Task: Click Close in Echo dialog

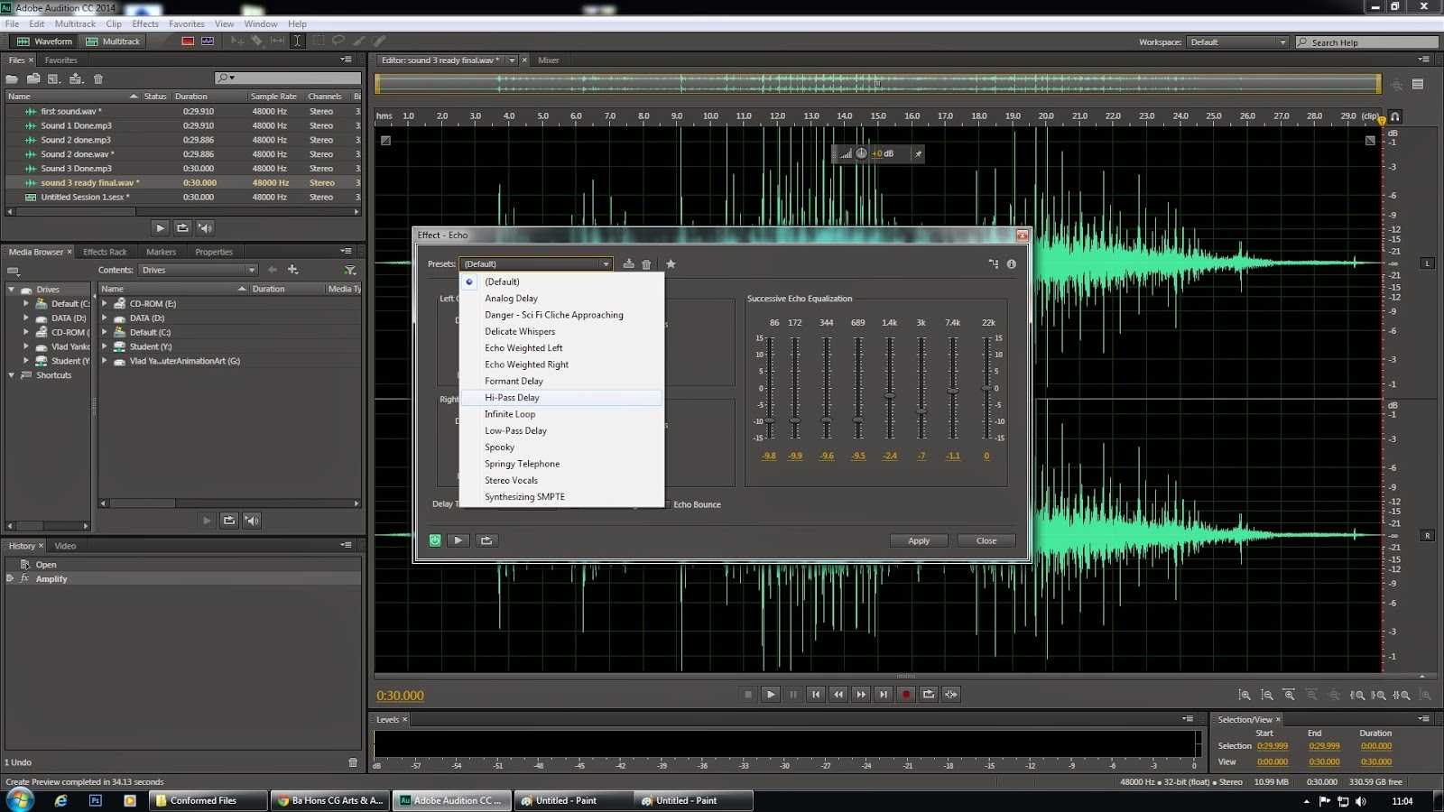Action: click(986, 540)
